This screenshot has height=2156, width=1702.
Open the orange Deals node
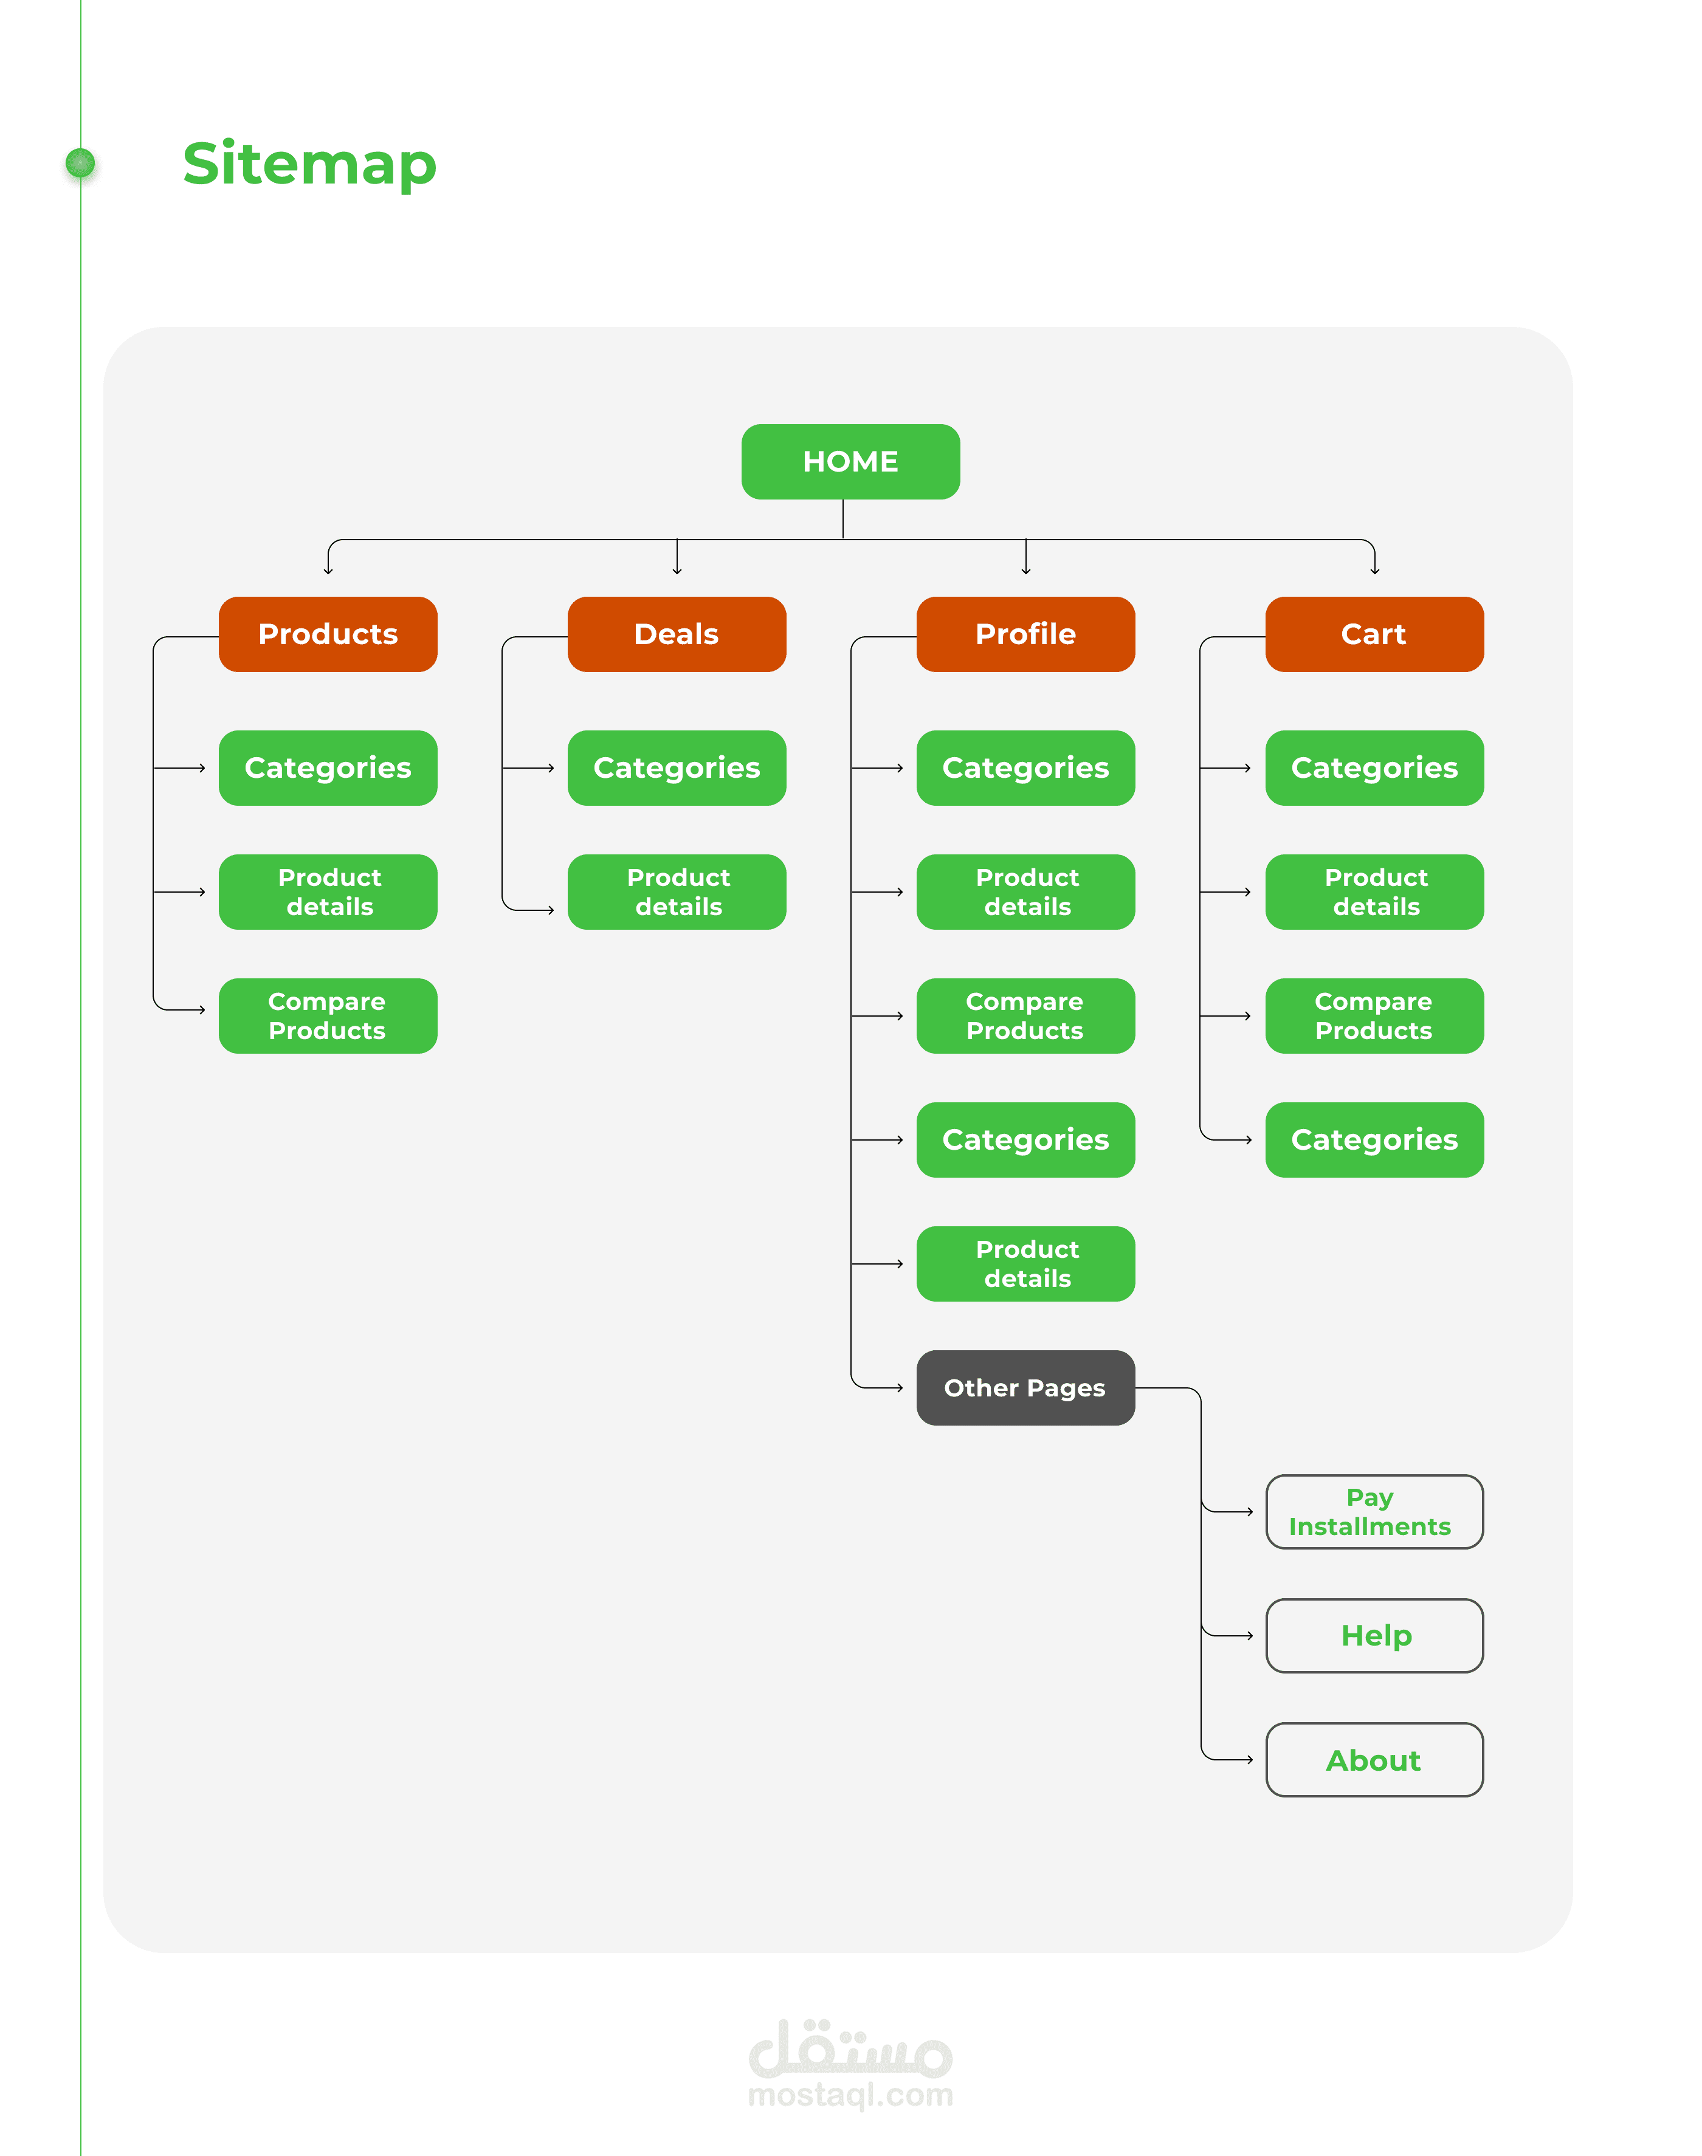pos(677,634)
